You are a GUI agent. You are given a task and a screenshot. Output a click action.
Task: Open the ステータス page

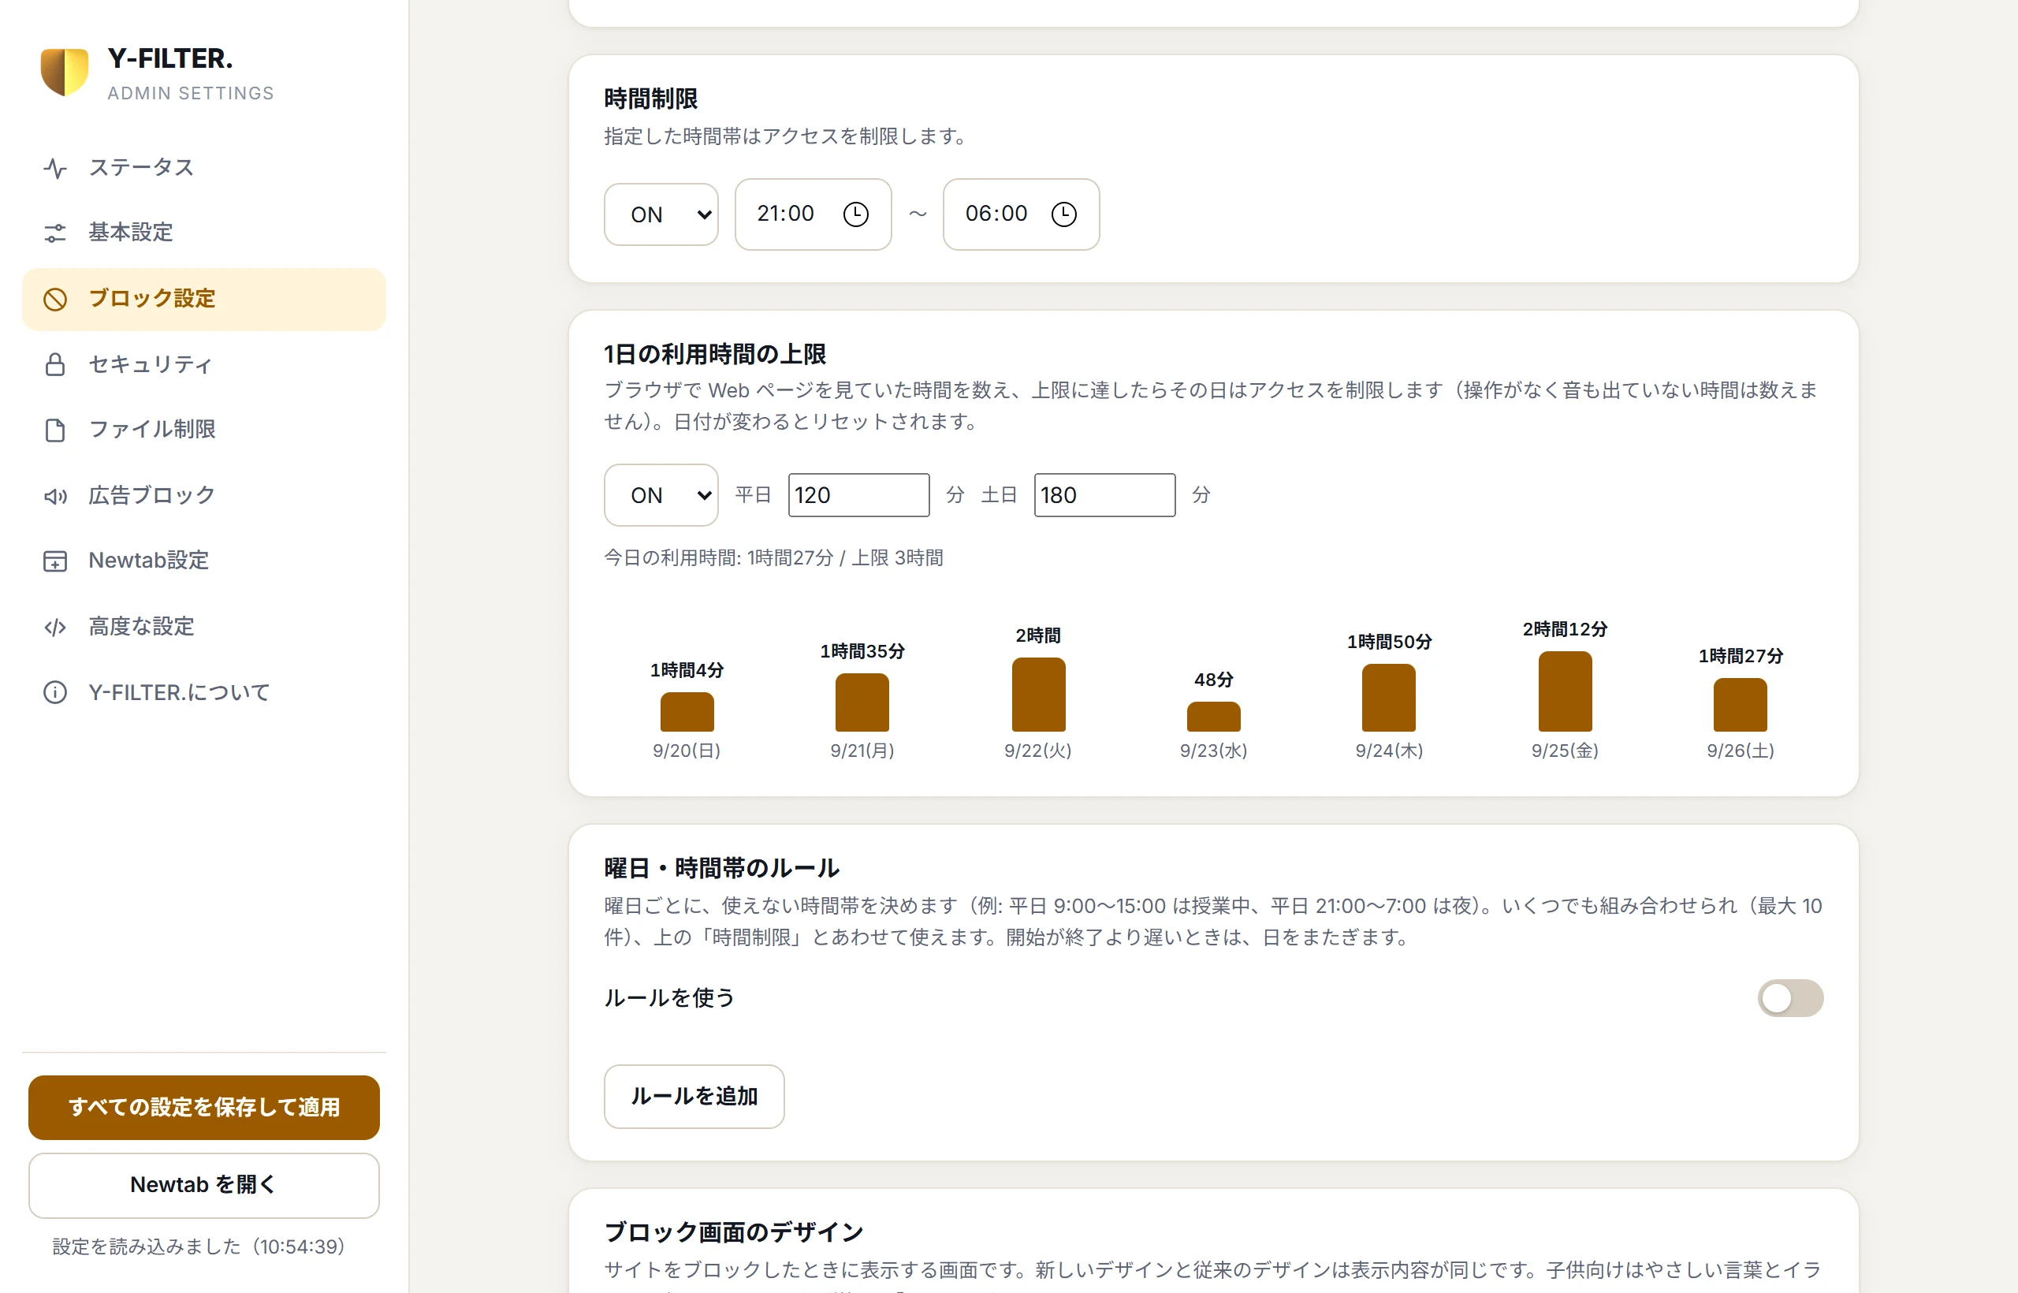click(204, 168)
